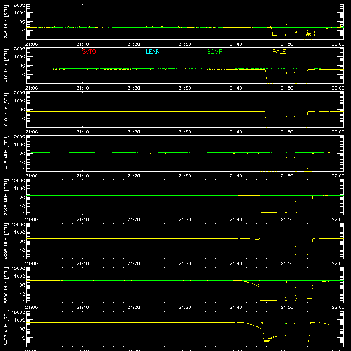
Task: Pick 21:50 on the 2695 MHz time axis
Action: point(287,220)
